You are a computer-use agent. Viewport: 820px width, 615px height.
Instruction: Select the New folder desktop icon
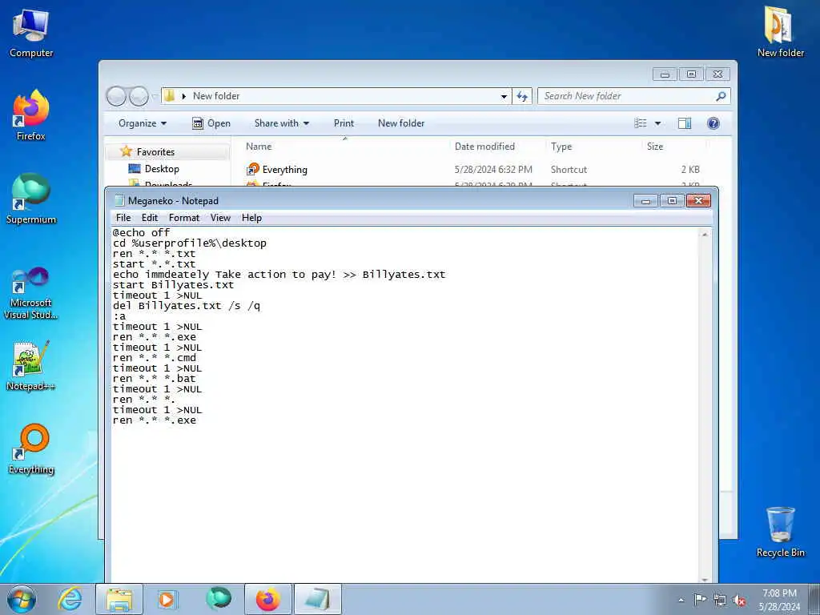point(780,32)
